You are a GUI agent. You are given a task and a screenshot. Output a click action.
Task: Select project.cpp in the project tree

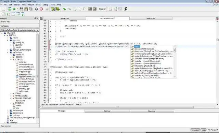pos(24,86)
